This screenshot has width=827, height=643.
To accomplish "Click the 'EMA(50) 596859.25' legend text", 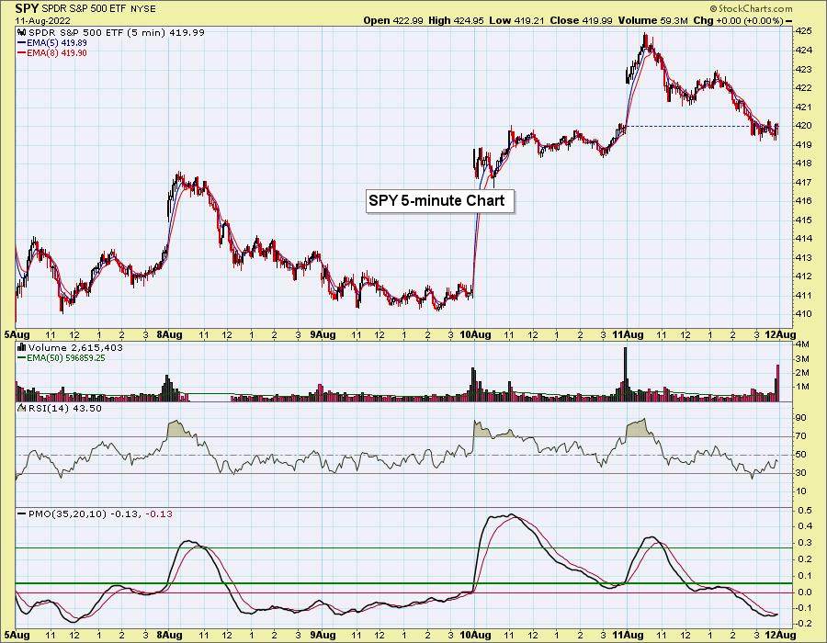I will [x=66, y=358].
